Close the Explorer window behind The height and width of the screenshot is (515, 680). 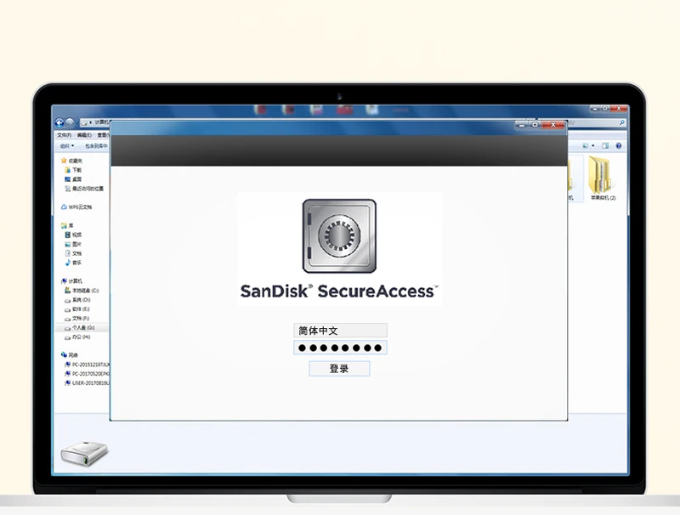tap(620, 109)
